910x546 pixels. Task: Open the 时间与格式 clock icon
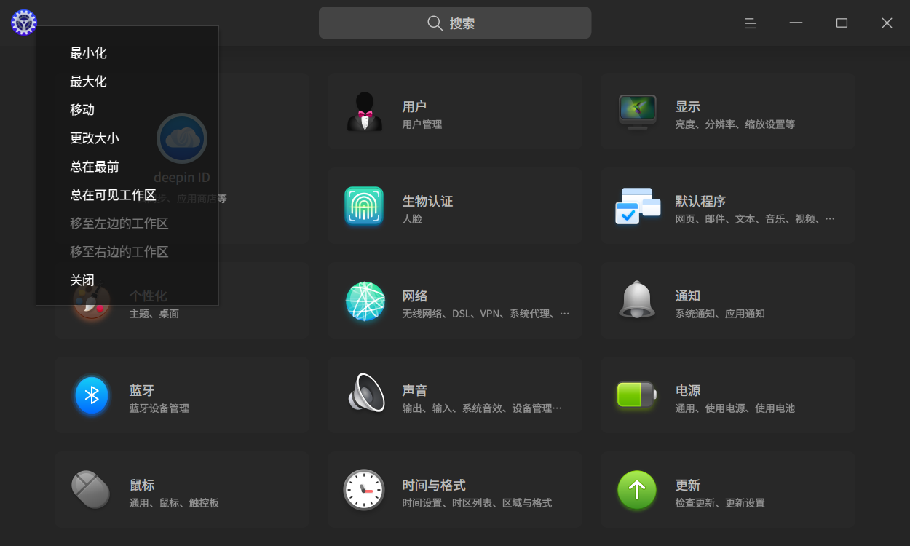click(364, 490)
